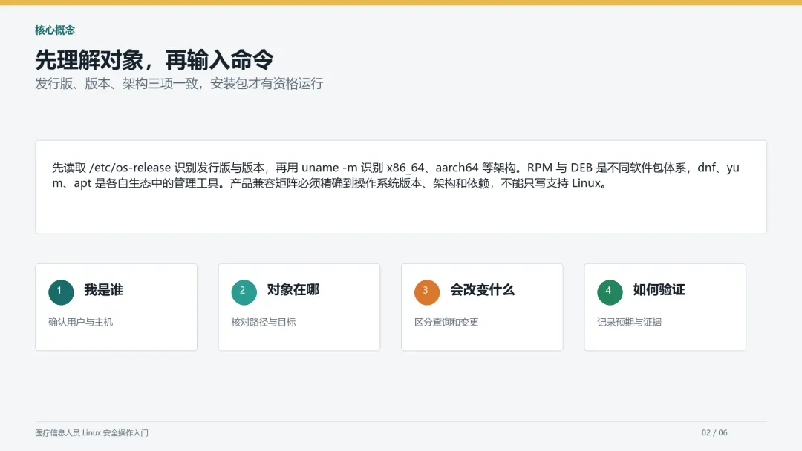Select the 我是谁 card title
Image resolution: width=802 pixels, height=451 pixels.
pos(104,290)
